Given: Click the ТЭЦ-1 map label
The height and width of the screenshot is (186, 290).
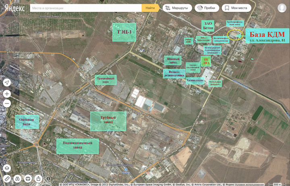Looking at the screenshot, I should click(124, 32).
